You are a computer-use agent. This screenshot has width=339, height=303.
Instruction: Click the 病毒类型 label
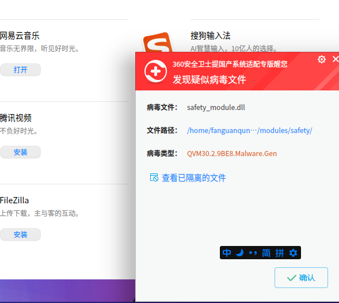tap(162, 153)
